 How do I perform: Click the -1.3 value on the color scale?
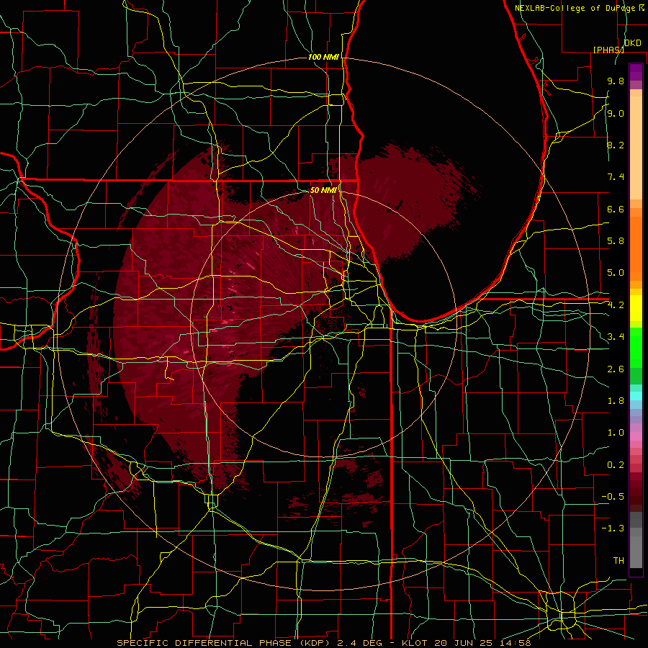pos(613,528)
